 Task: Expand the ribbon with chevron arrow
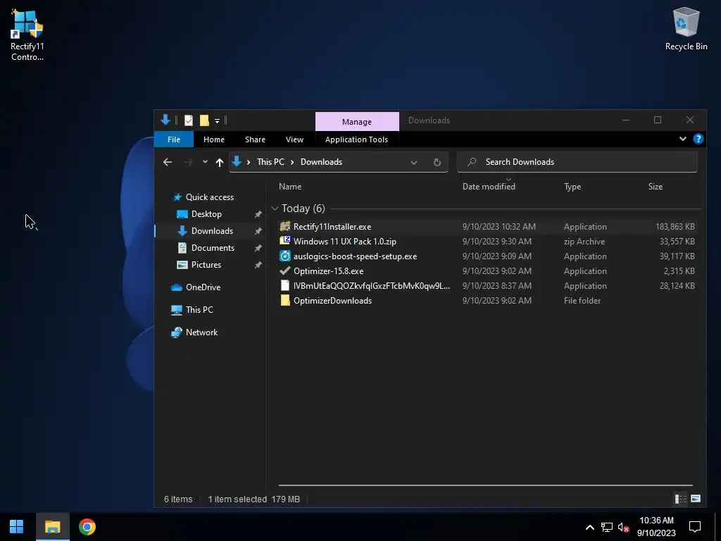[683, 139]
